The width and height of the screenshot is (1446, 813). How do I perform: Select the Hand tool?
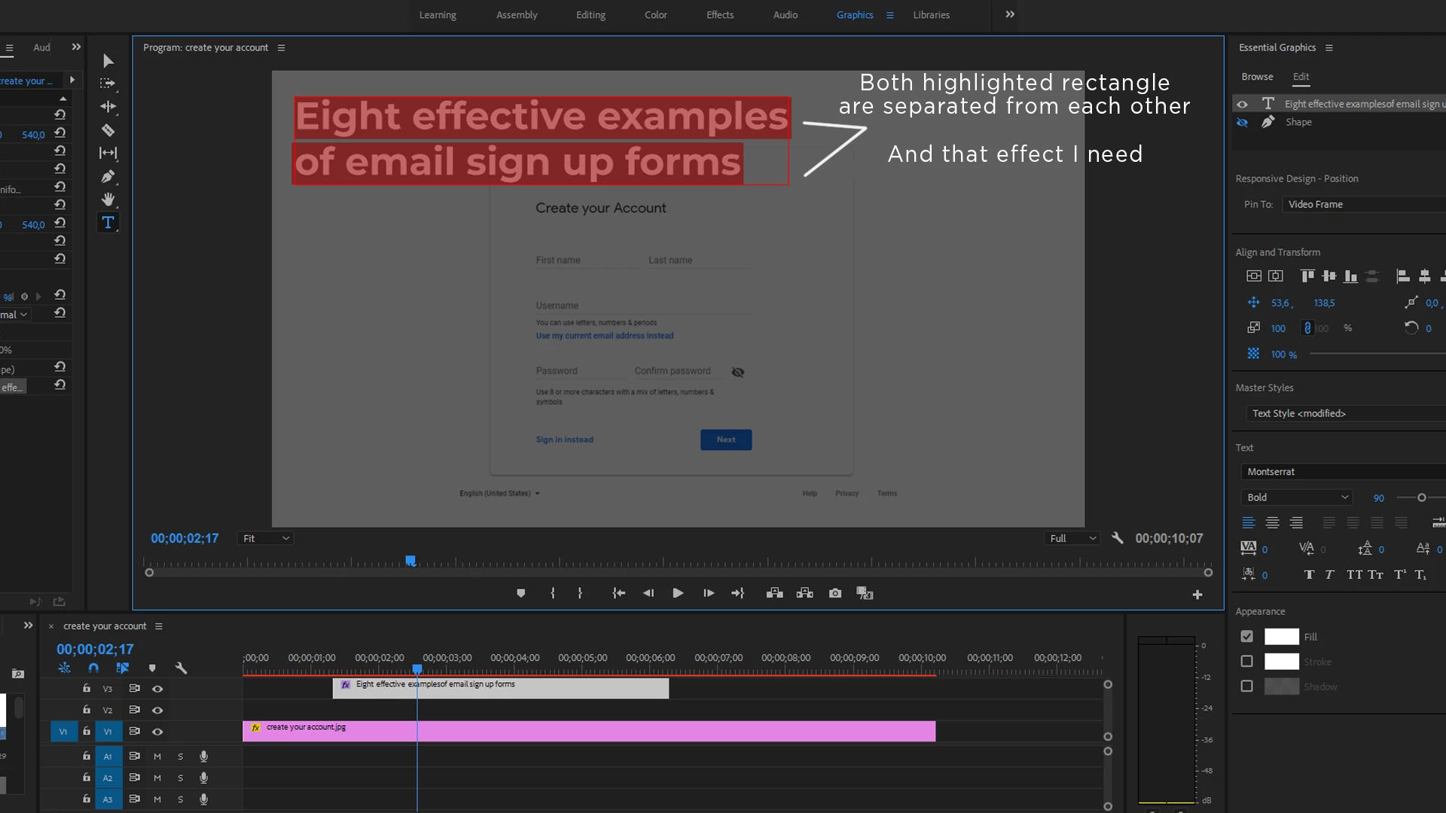(108, 199)
